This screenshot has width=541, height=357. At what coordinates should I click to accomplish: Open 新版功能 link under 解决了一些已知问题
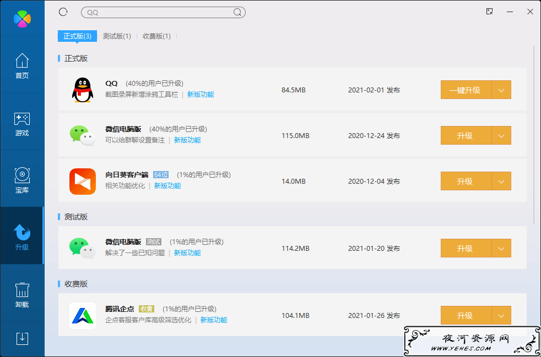187,253
